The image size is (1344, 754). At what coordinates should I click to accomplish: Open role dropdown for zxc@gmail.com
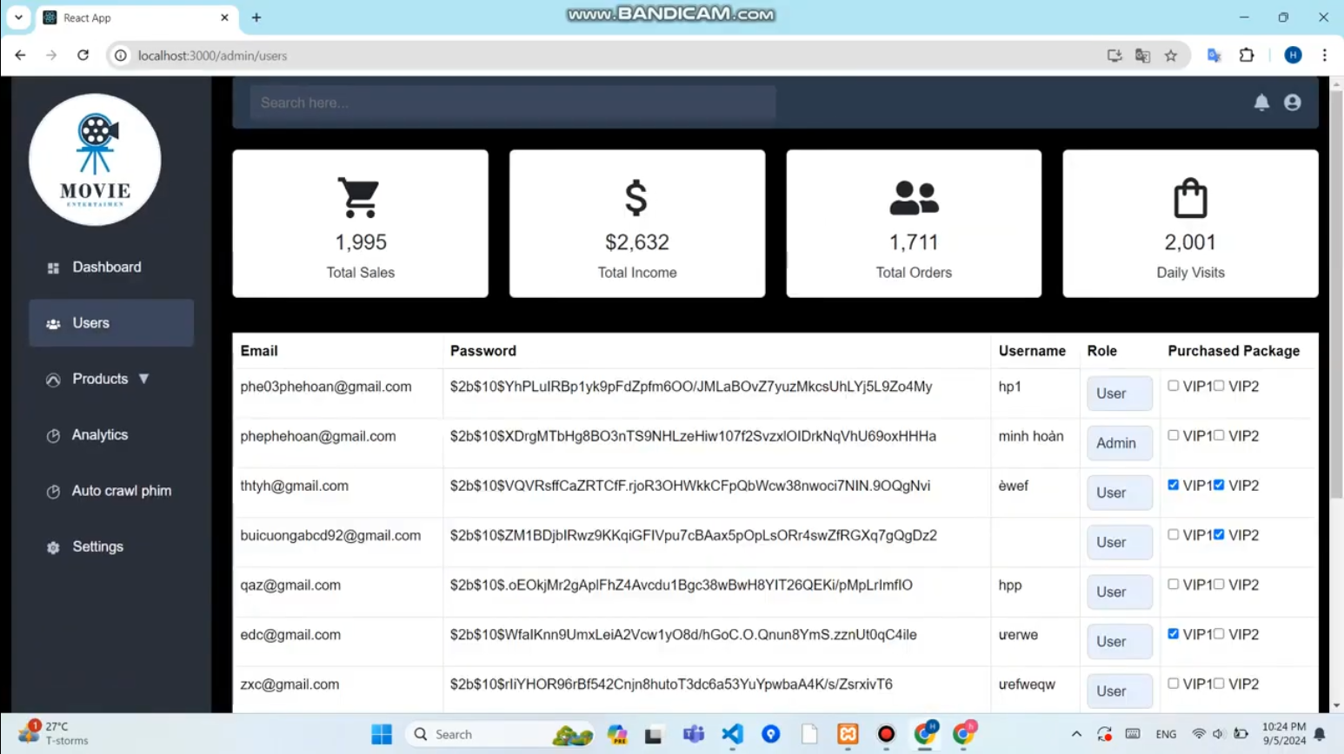pyautogui.click(x=1120, y=691)
